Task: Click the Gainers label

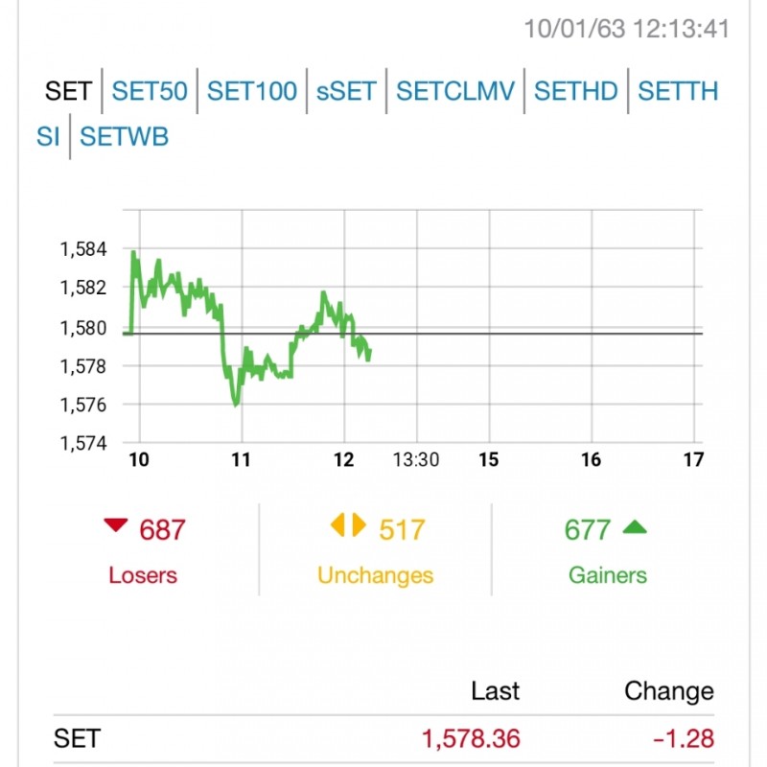Action: click(608, 575)
